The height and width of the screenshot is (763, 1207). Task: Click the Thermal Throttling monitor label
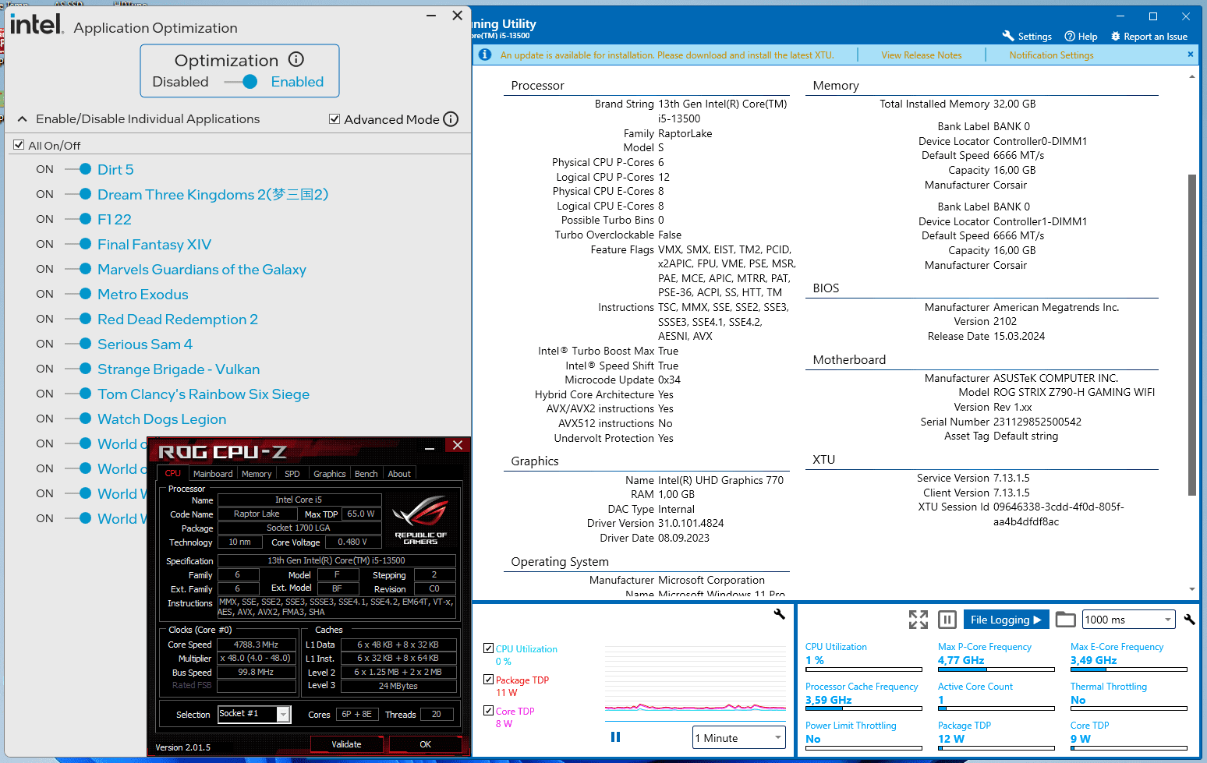[1109, 687]
